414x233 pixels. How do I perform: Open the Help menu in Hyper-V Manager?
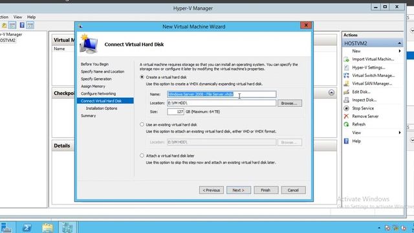coord(31,17)
